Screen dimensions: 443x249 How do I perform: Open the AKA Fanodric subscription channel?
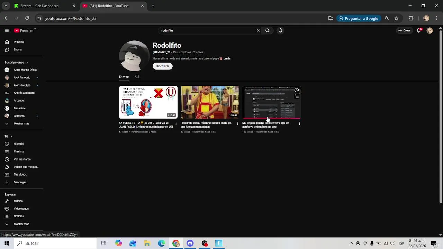21,77
